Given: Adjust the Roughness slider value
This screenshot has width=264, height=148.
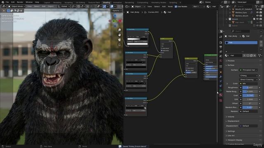Looking at the screenshot, I should tap(250, 88).
